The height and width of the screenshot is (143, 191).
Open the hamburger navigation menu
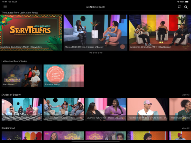[5, 7]
